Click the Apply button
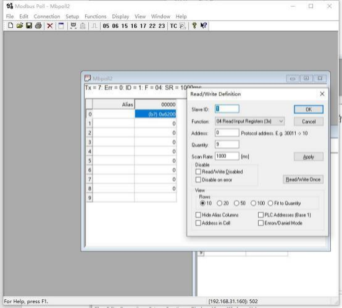Viewport: 342px width, 308px height. click(x=309, y=156)
